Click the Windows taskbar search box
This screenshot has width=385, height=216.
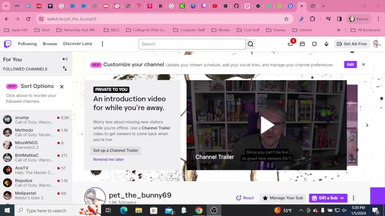(58, 211)
